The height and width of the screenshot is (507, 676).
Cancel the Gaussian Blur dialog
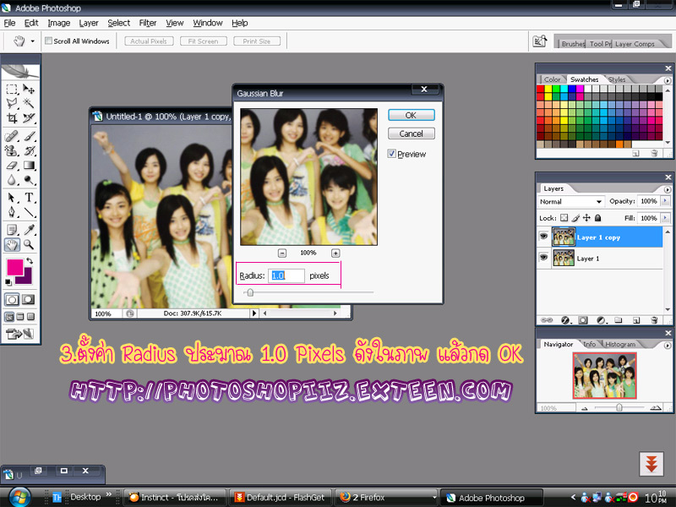point(411,134)
